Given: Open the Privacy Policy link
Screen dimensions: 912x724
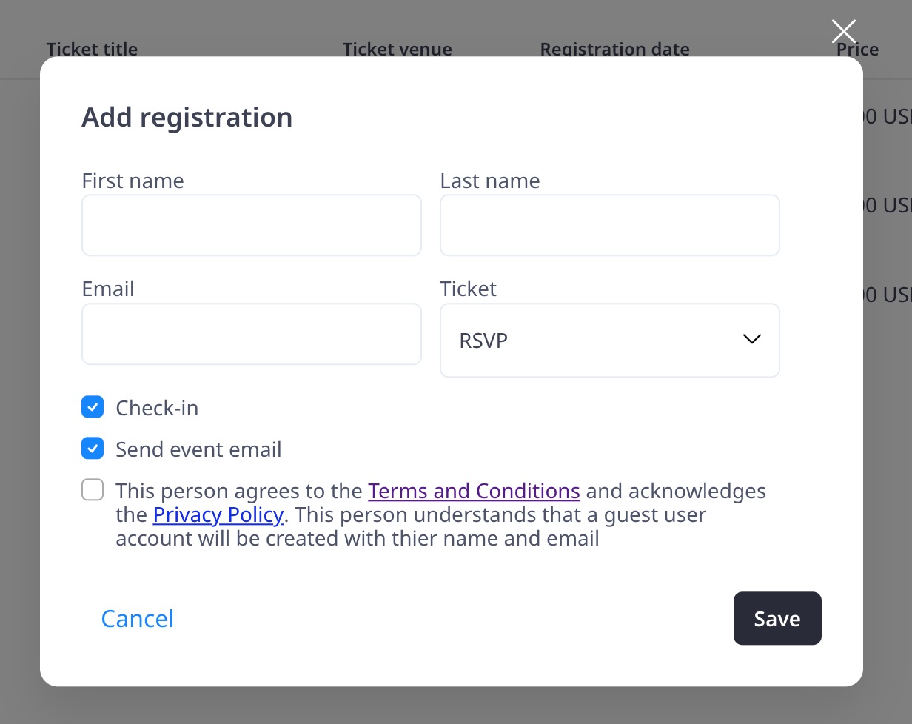Looking at the screenshot, I should pos(218,514).
